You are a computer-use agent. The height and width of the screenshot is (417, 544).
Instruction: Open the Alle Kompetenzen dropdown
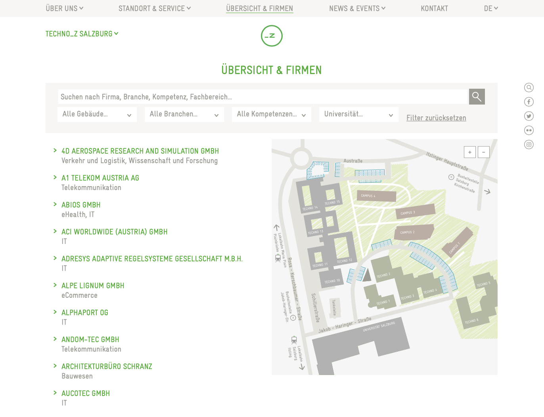click(272, 114)
